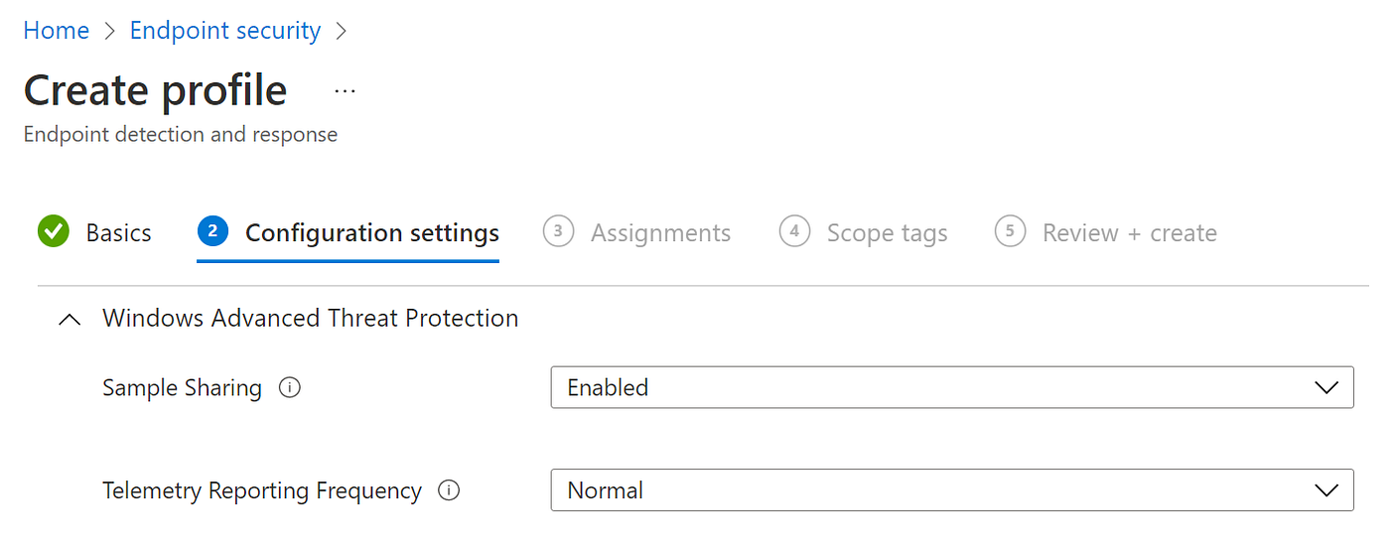
Task: Click the step 5 circle icon
Action: [1010, 232]
